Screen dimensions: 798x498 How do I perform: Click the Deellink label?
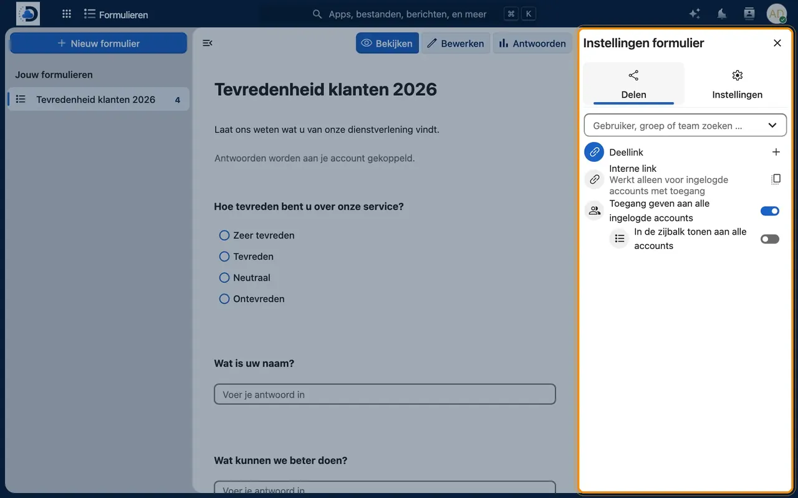(x=627, y=152)
